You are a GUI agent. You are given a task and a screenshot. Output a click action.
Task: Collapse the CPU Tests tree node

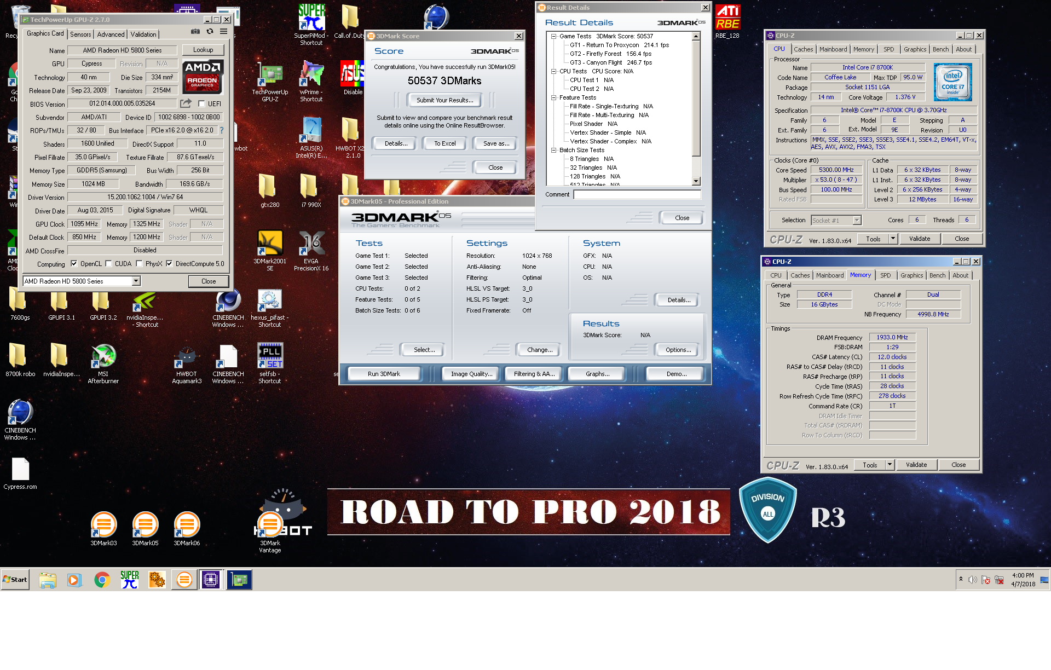pyautogui.click(x=553, y=71)
